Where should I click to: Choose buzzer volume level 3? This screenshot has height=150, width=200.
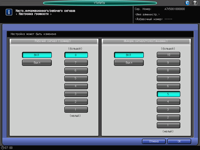pos(76,94)
